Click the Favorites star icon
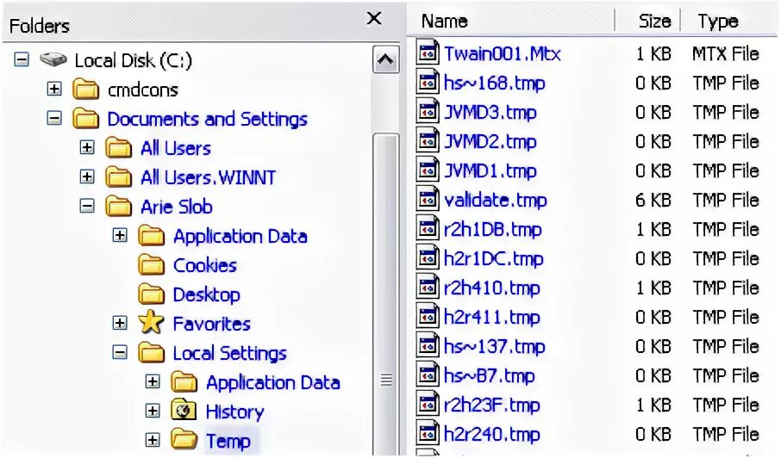 (x=152, y=322)
